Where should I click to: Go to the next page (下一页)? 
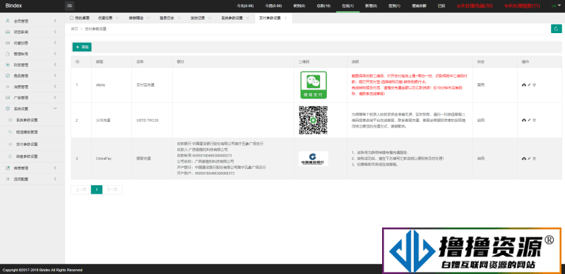tap(112, 190)
